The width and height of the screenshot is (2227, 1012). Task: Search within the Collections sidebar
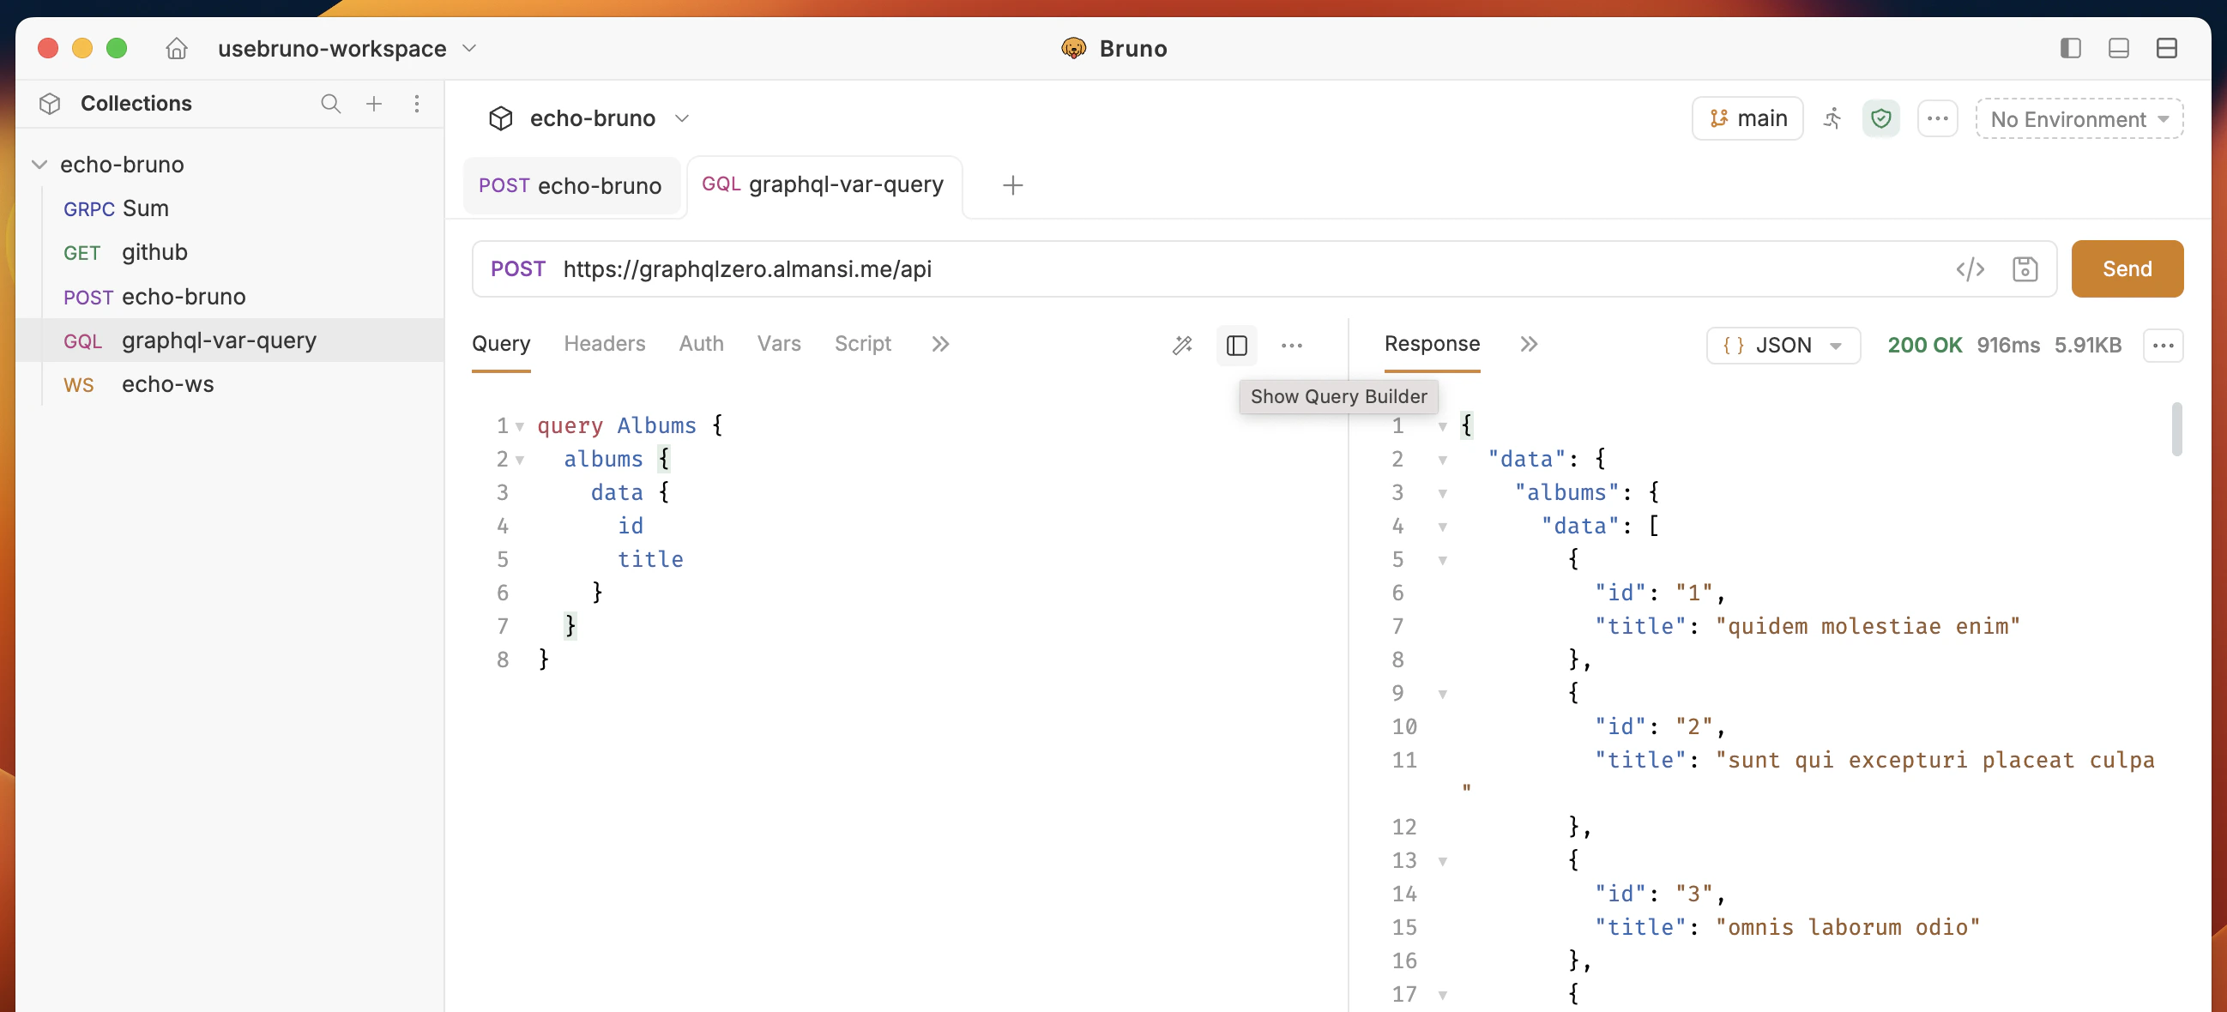330,103
